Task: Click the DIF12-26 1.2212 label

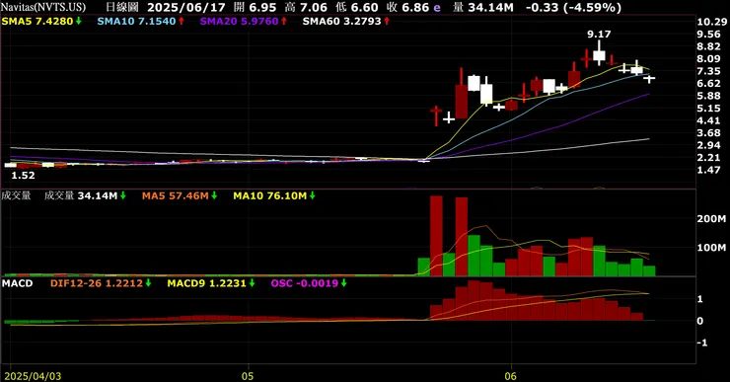Action: click(97, 283)
